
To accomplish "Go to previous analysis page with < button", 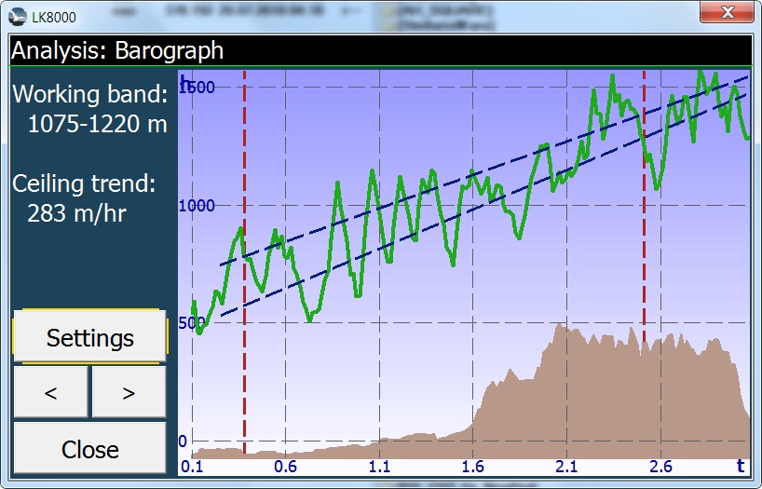I will coord(51,392).
